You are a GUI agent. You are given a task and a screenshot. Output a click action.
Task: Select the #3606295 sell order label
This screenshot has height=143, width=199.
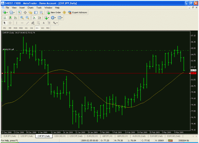point(8,49)
